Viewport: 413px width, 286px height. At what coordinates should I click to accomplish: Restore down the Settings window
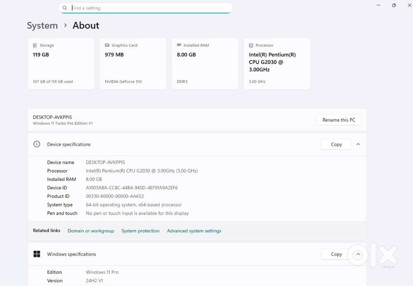tap(394, 5)
